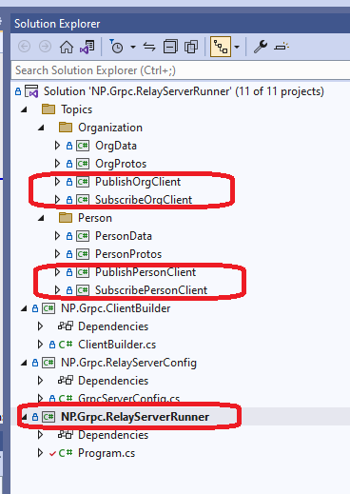Toggle the highlighted view nesting toolbar button
350x494 pixels.
221,47
